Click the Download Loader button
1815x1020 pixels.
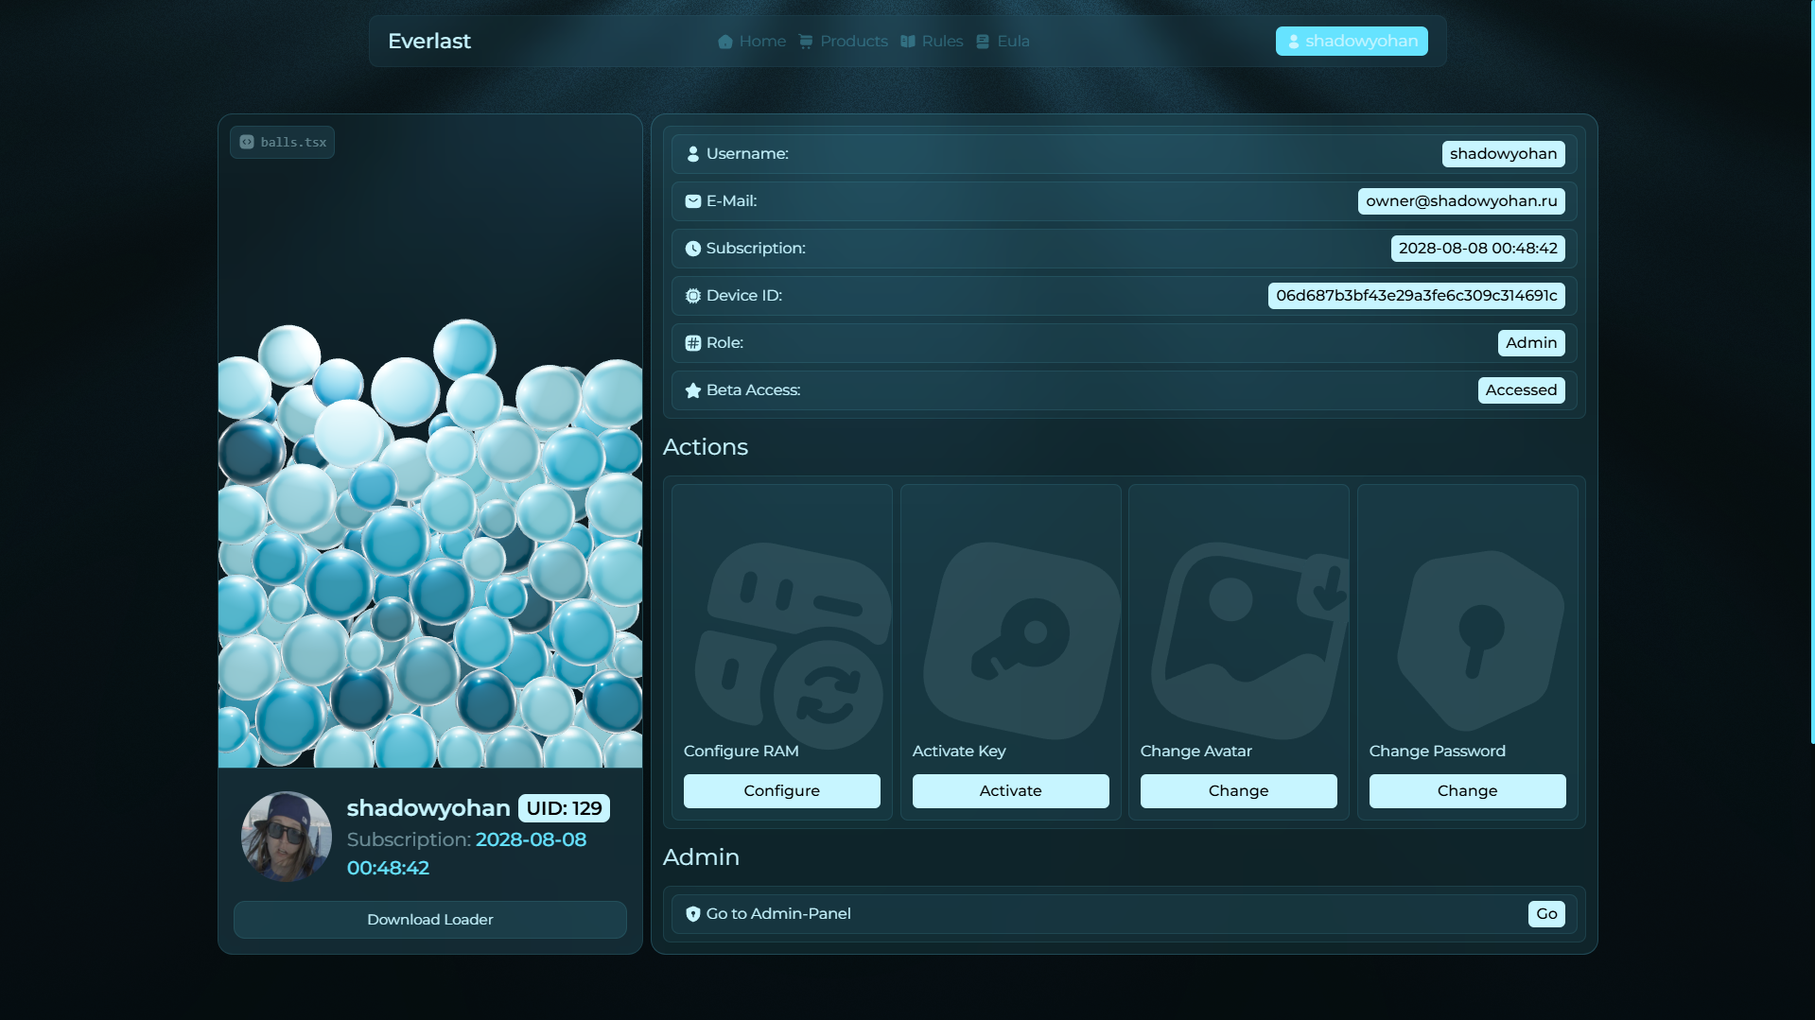(430, 920)
